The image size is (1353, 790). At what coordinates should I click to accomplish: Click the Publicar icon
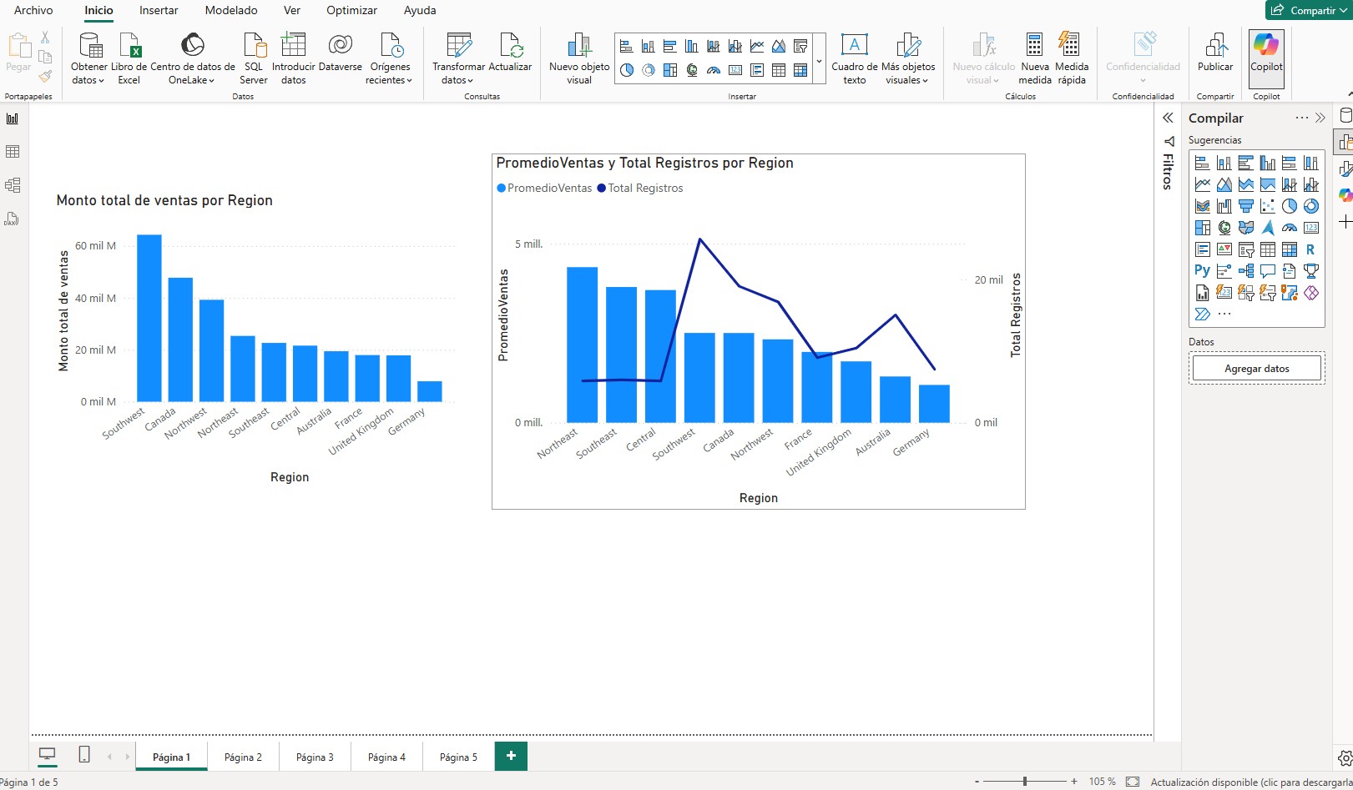click(x=1215, y=45)
